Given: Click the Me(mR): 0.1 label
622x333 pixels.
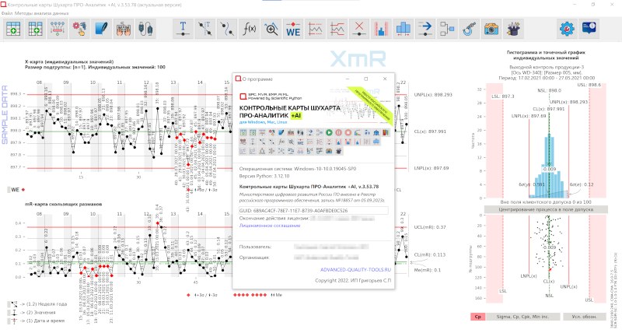Looking at the screenshot, I should pos(427,270).
